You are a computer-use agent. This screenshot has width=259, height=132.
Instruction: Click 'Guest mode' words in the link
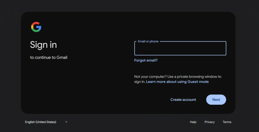[198, 82]
